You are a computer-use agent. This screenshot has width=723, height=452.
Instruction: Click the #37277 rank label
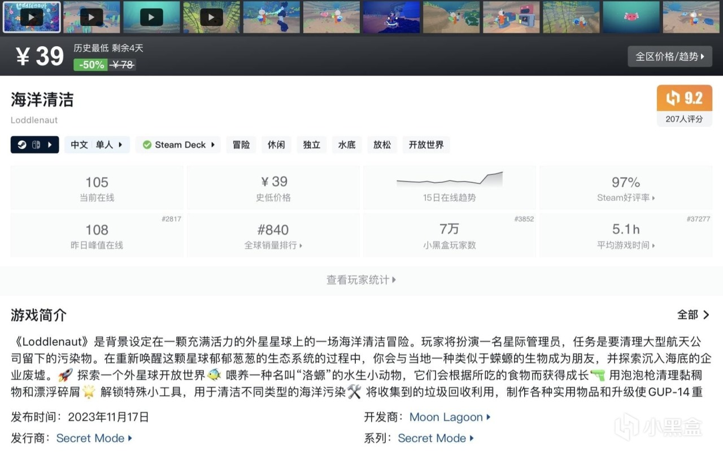pyautogui.click(x=699, y=219)
